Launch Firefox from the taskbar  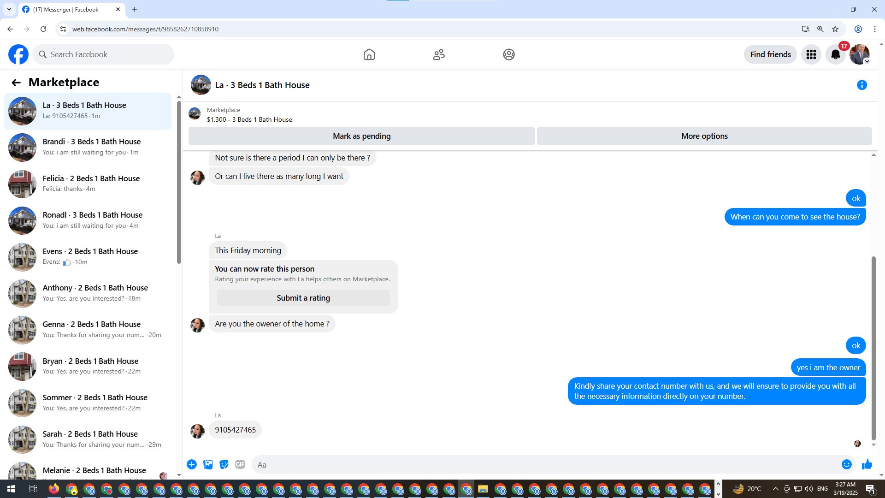54,489
